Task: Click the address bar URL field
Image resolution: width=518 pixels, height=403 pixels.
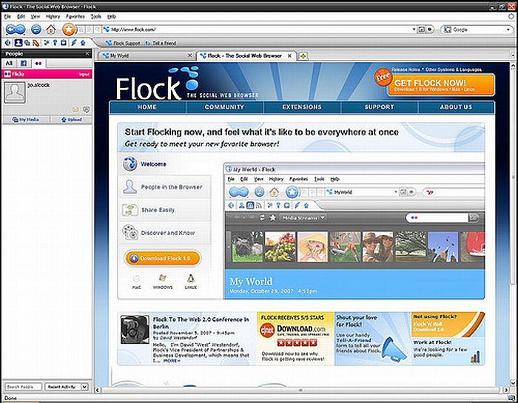Action: 258,30
